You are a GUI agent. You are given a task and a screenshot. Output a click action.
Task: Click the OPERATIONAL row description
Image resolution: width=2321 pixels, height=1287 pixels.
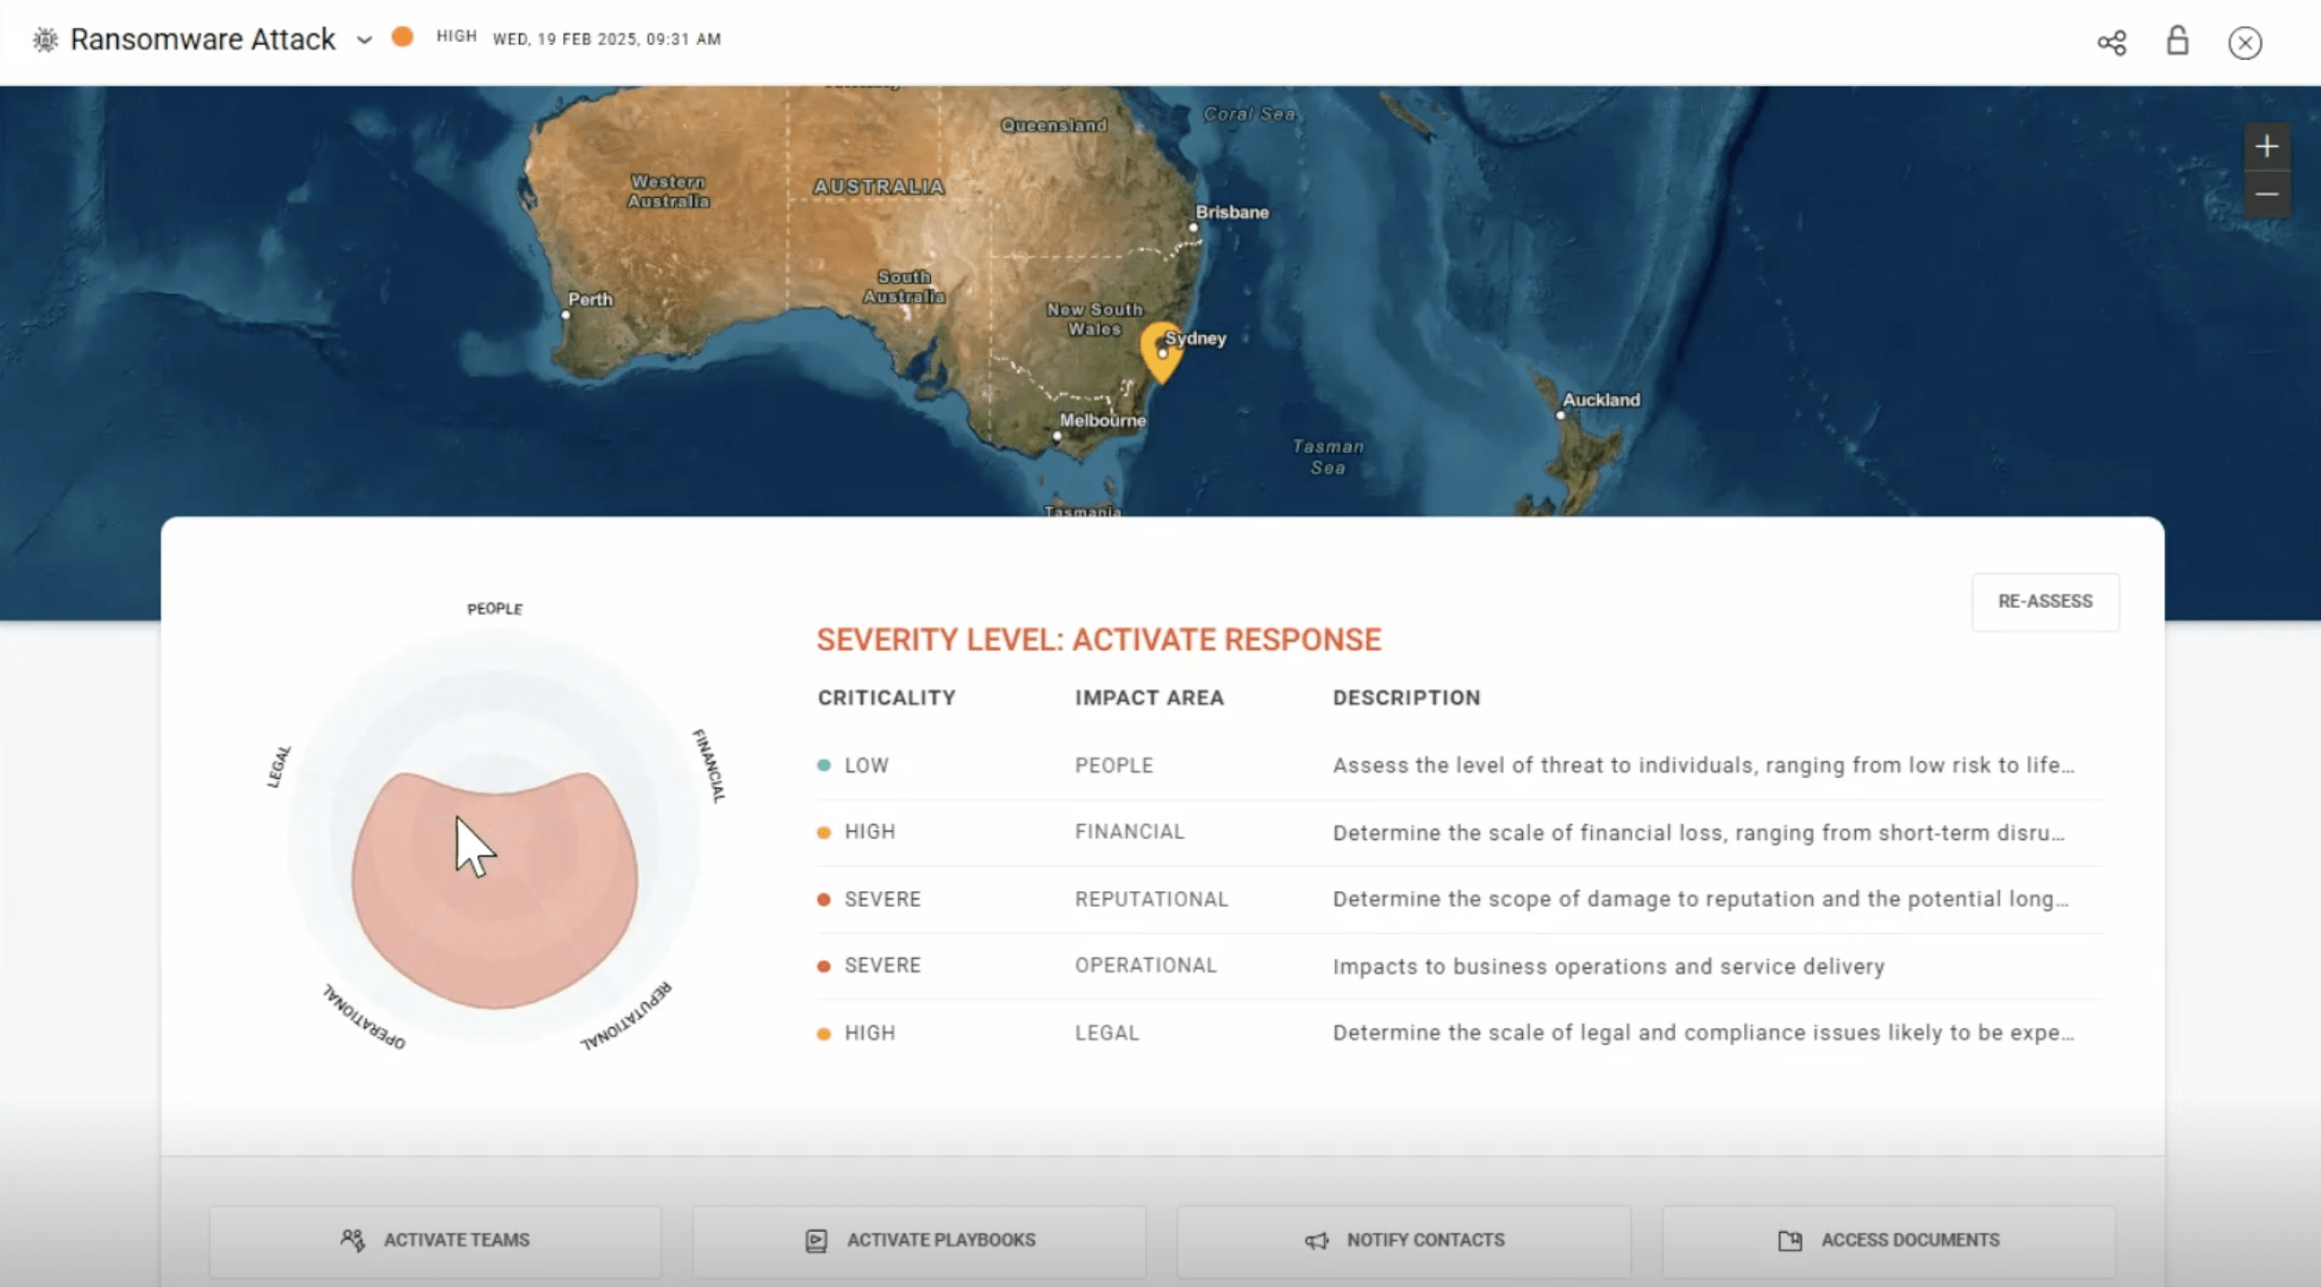coord(1608,966)
